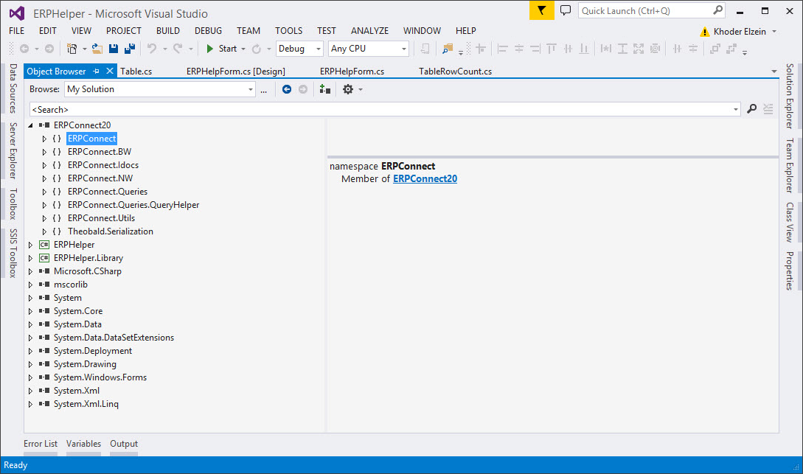This screenshot has height=474, width=803.
Task: Expand the ERPConnect.BW namespace
Action: pos(44,152)
